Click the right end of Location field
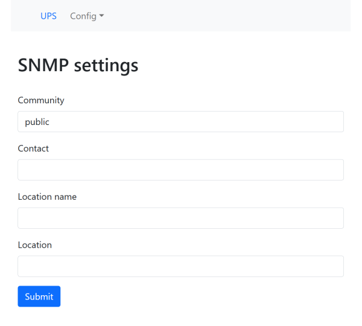The width and height of the screenshot is (362, 326). (335, 266)
